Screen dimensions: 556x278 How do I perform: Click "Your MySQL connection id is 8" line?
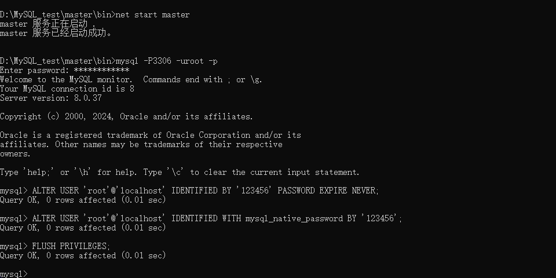[67, 89]
